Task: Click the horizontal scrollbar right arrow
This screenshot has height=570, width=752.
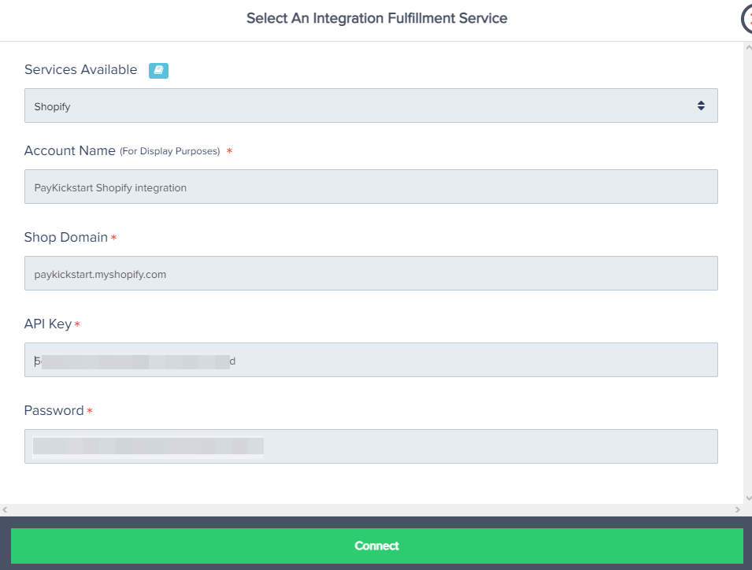Action: coord(738,509)
